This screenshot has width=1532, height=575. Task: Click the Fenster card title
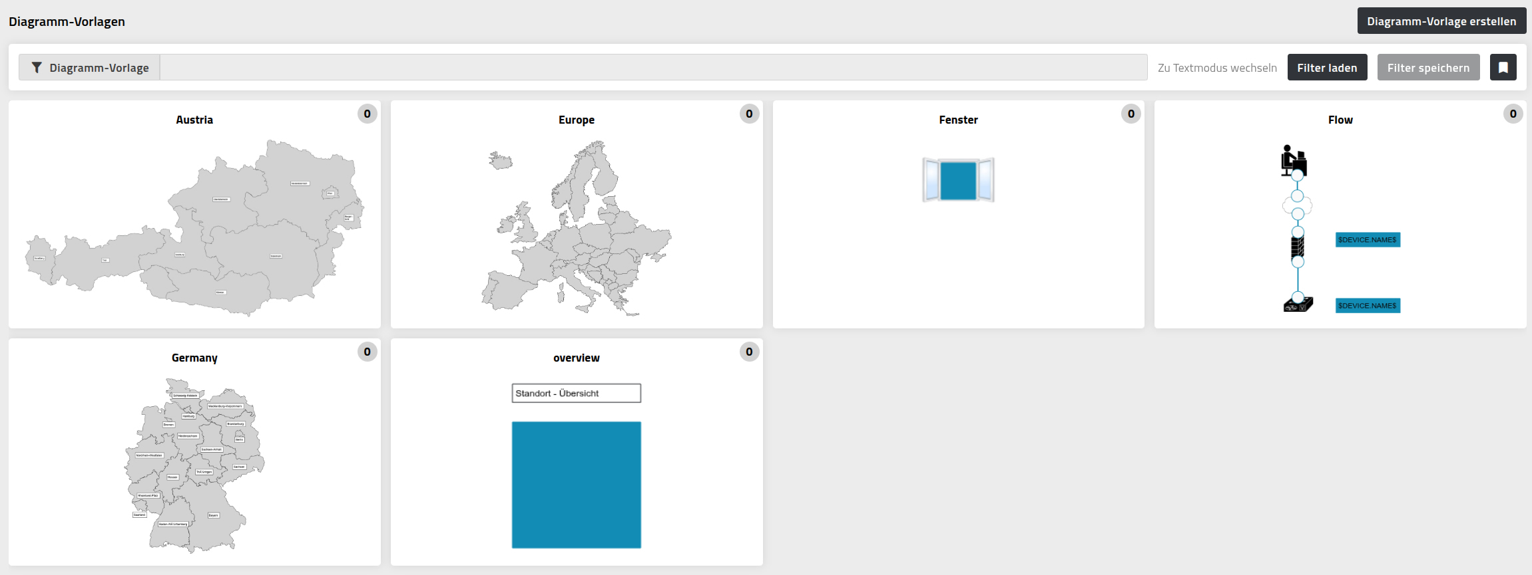pos(958,120)
